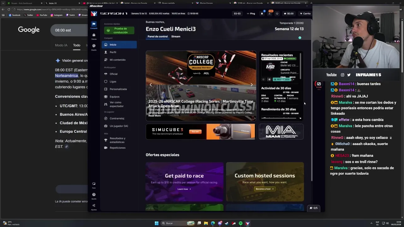404x227 pixels.
Task: Go to the previous banner slide arrow
Action: click(x=151, y=85)
